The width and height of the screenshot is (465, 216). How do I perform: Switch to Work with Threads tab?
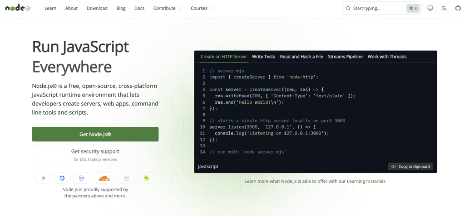387,57
